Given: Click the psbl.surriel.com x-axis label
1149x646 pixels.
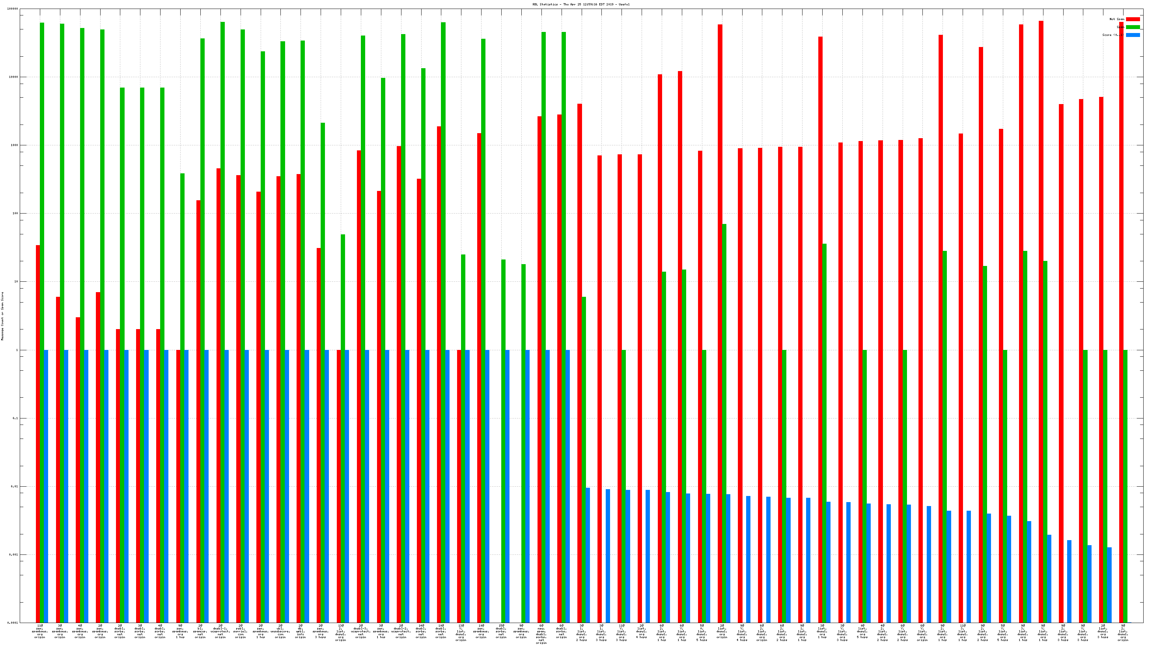Looking at the screenshot, I should 240,631.
